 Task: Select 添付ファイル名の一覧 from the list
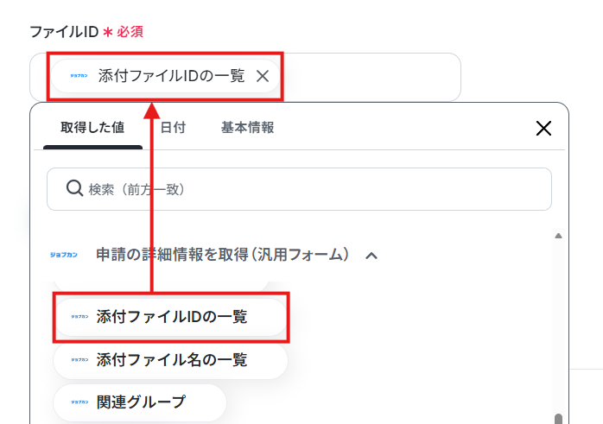(171, 360)
